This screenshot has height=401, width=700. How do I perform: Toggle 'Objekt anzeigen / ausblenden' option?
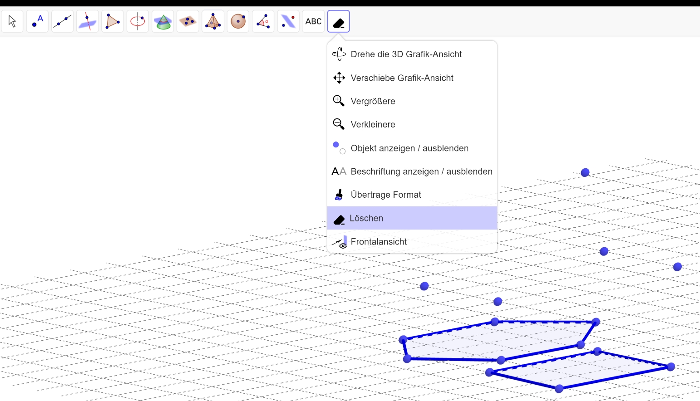pyautogui.click(x=409, y=148)
